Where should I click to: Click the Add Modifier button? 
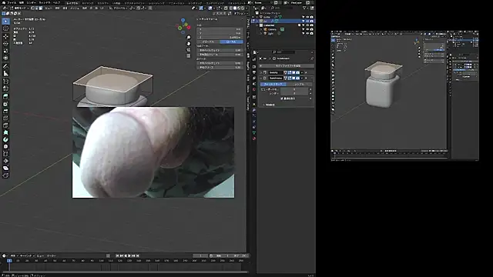[287, 65]
